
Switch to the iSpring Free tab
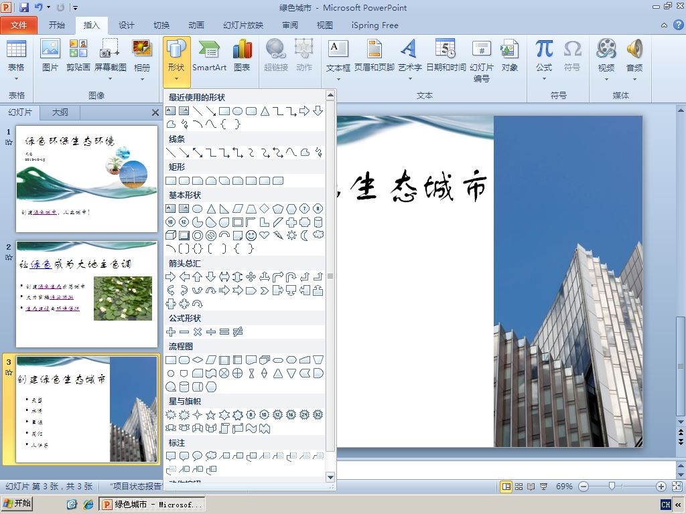(375, 25)
